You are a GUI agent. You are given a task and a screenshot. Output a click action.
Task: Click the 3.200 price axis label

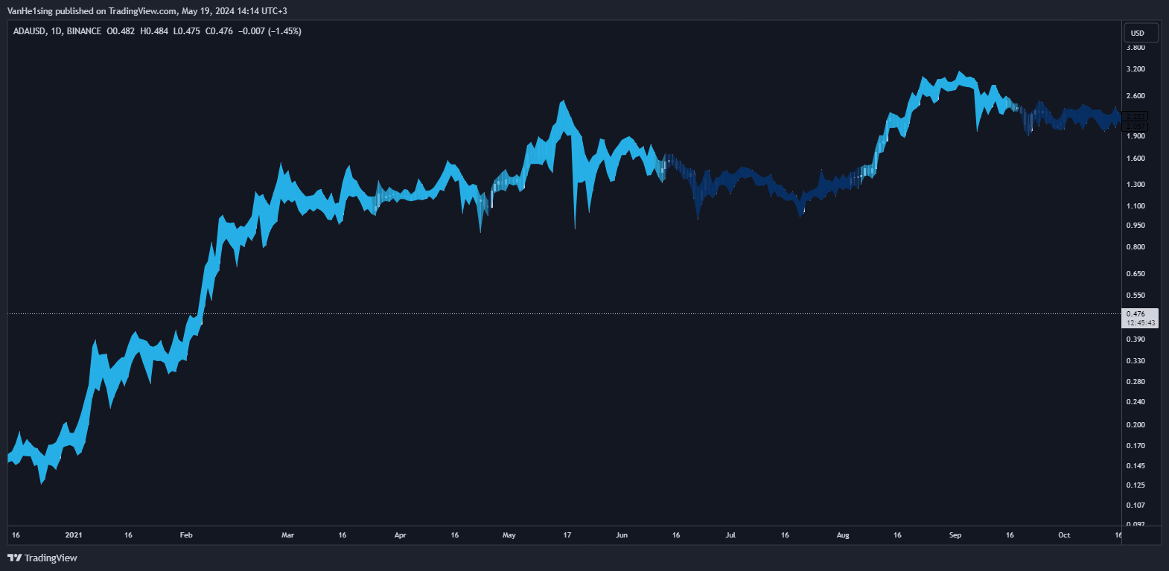click(x=1135, y=69)
